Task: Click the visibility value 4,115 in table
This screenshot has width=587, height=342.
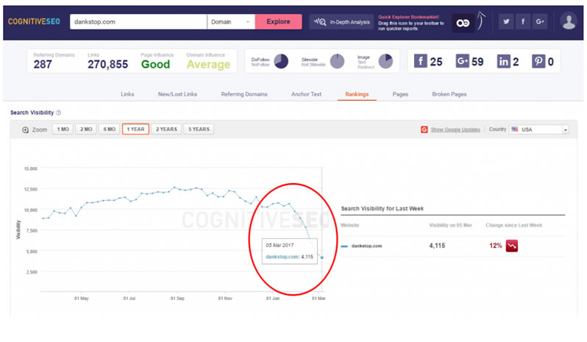Action: coord(437,246)
